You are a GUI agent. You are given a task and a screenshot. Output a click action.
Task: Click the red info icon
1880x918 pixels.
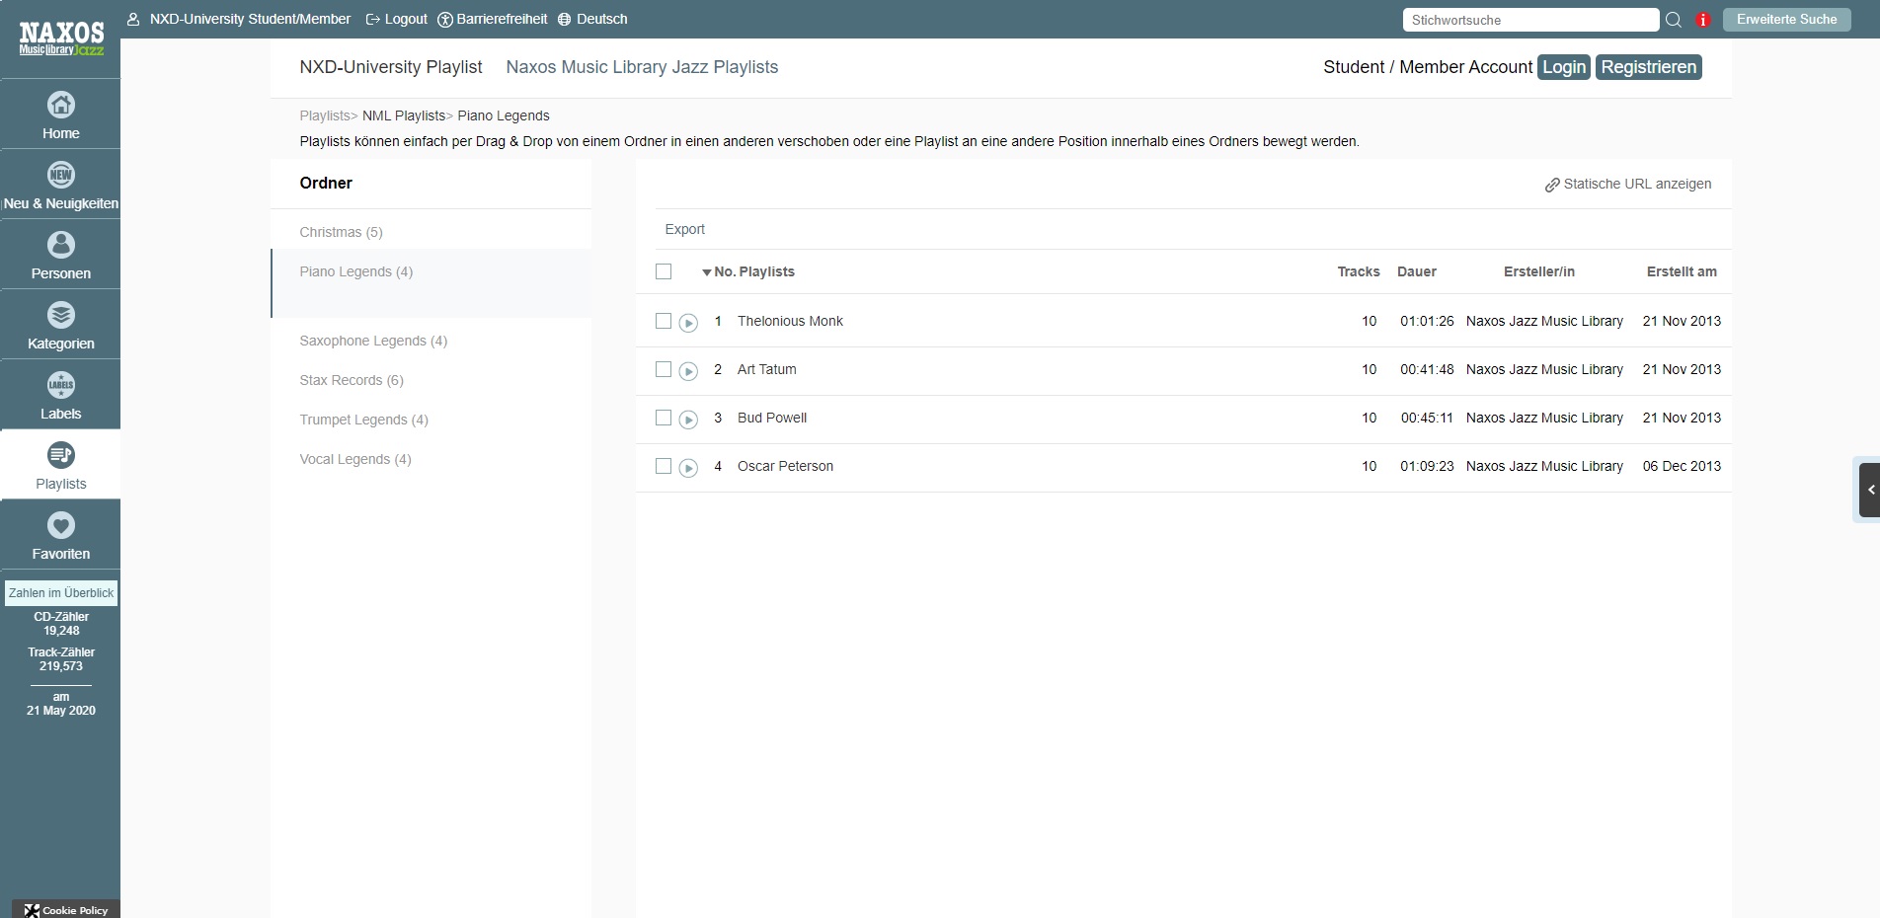point(1703,20)
